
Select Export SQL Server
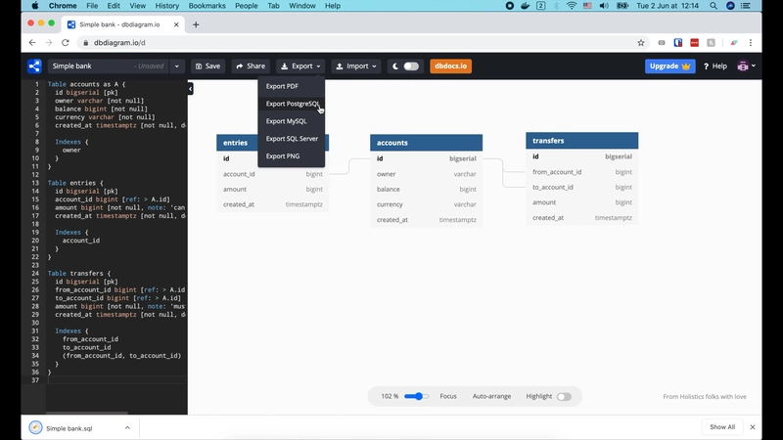[291, 138]
